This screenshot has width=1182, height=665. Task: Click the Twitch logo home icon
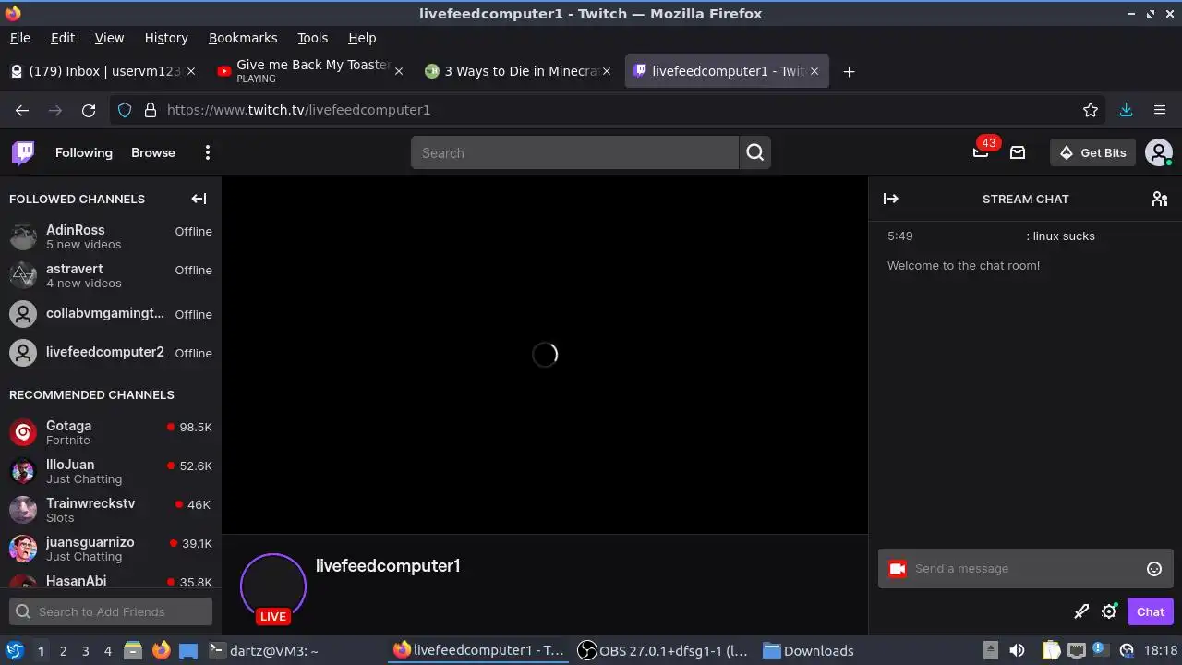click(x=23, y=152)
